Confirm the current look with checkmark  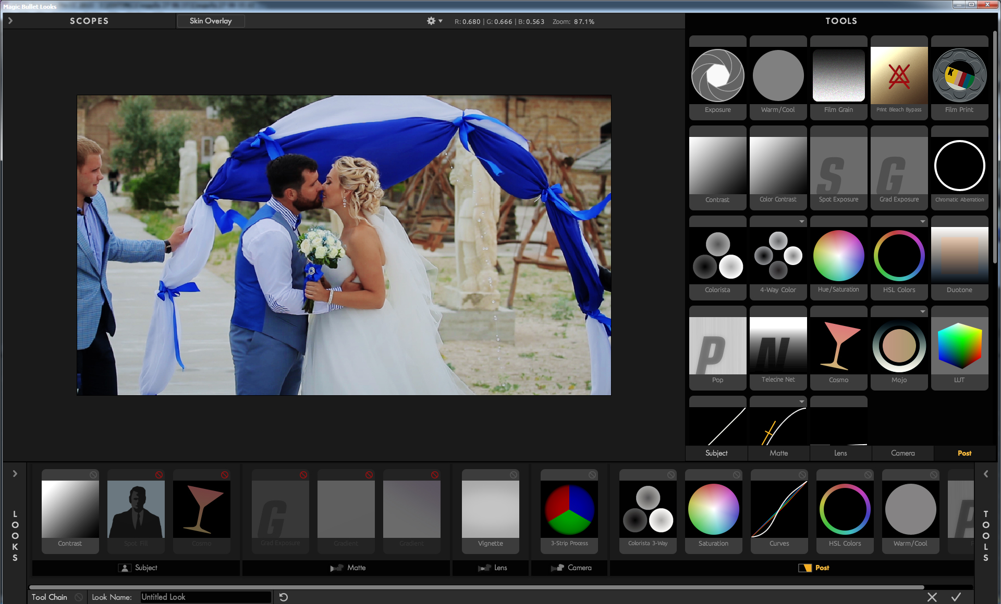tap(957, 596)
